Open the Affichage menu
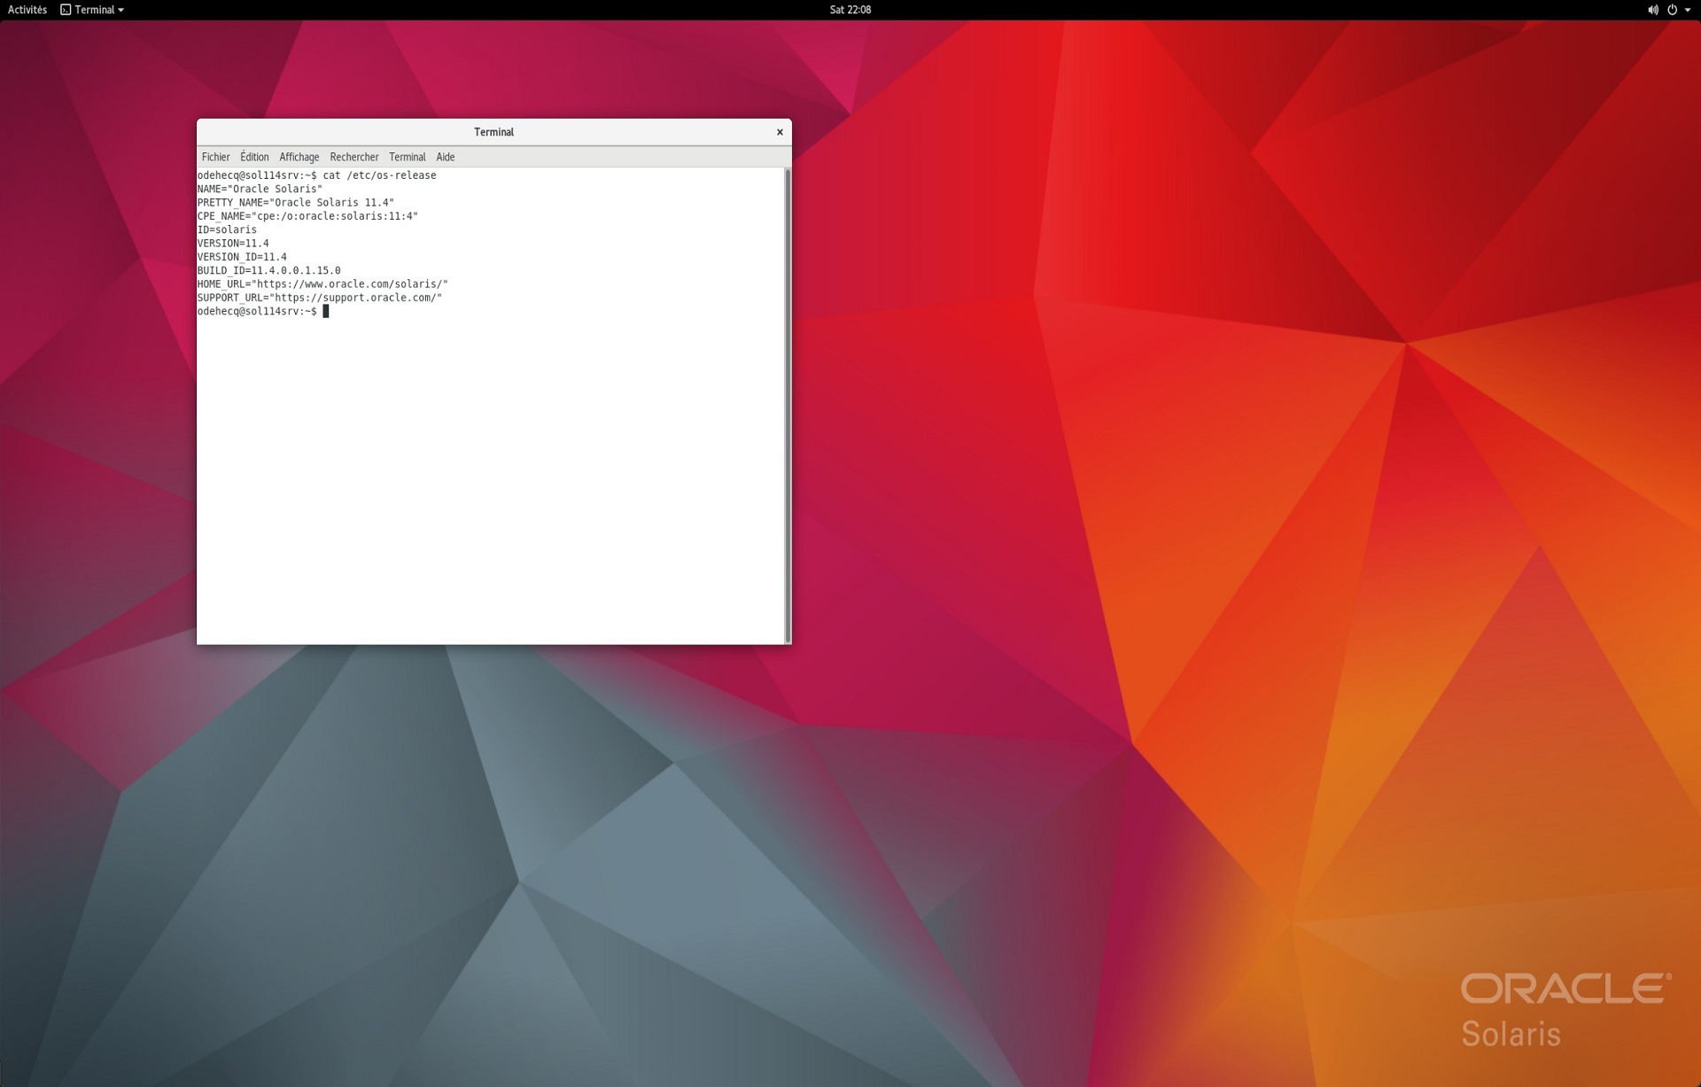Screen dimensions: 1701x1087 point(299,157)
